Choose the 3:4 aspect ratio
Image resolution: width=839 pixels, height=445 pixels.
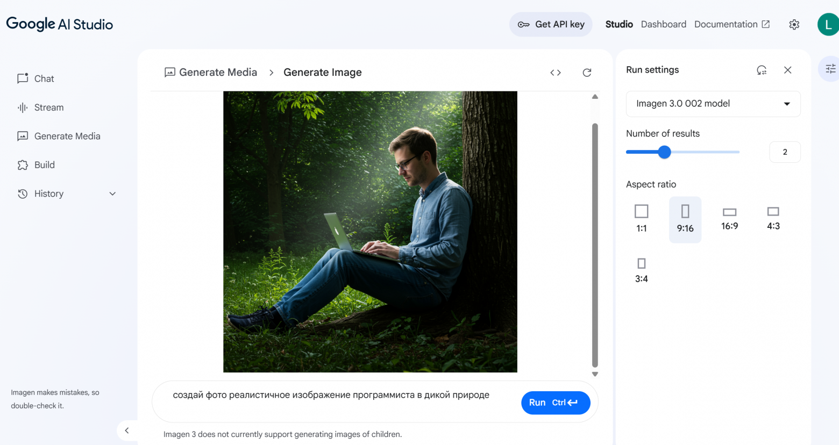(x=641, y=269)
